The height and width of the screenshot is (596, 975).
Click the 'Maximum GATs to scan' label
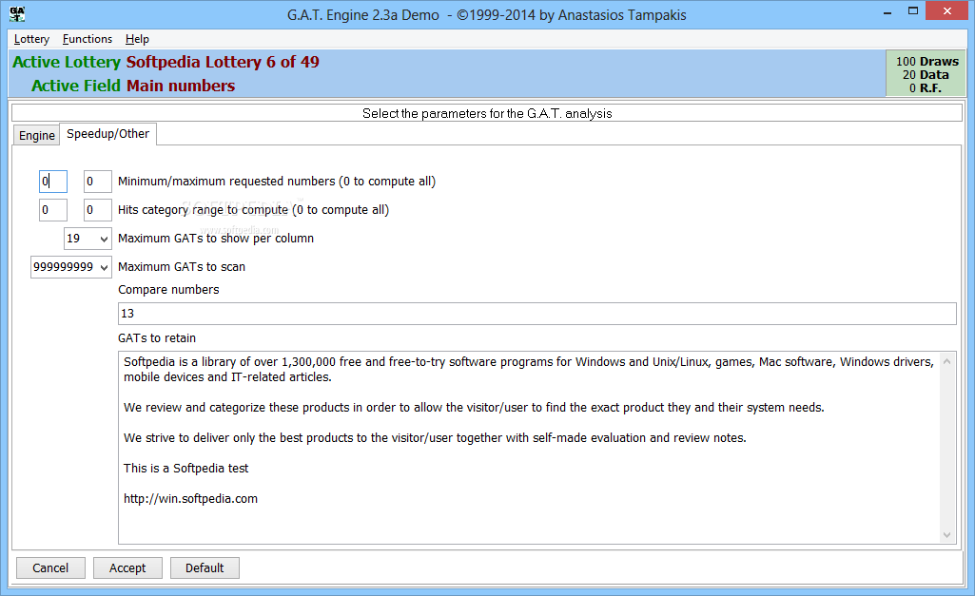pos(182,267)
